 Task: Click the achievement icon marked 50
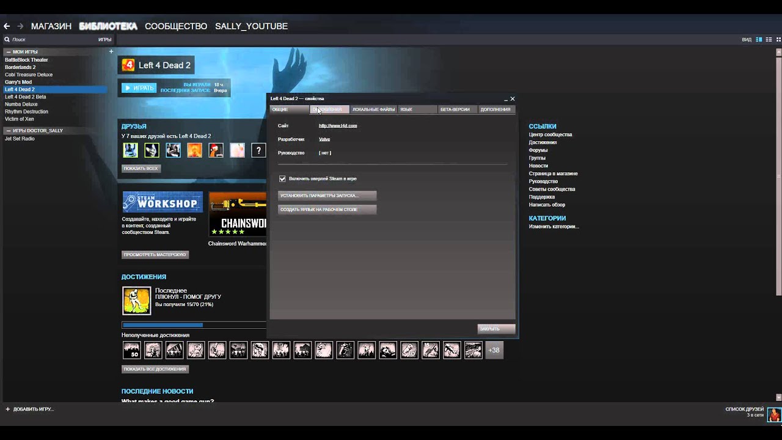coord(131,350)
